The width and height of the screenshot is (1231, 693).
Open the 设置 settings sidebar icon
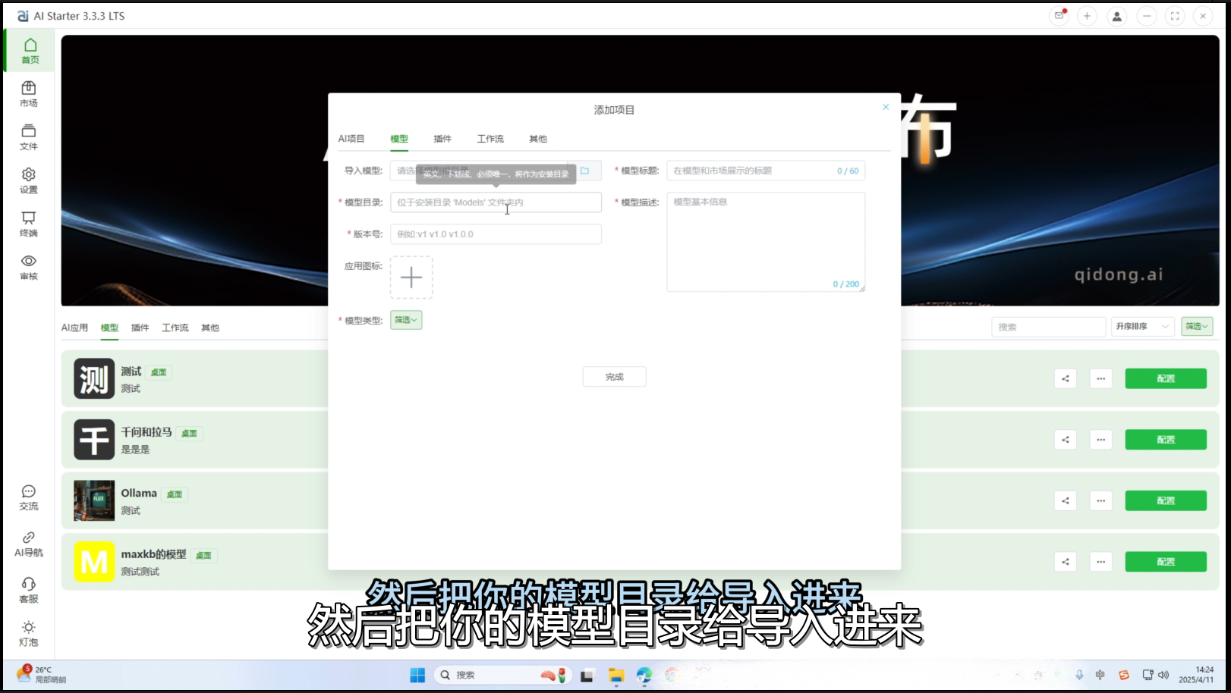pyautogui.click(x=29, y=180)
